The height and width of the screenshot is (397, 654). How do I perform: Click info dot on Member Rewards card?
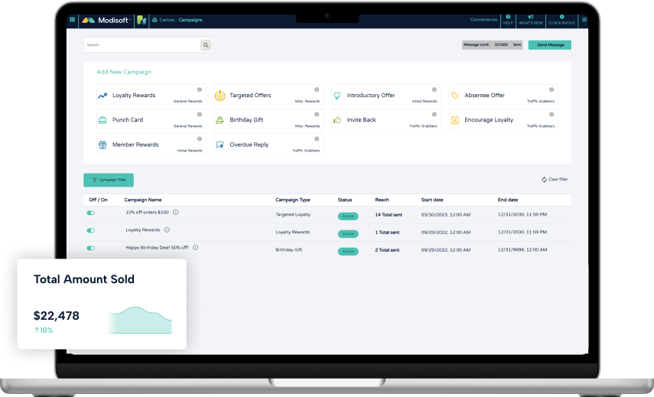pyautogui.click(x=200, y=139)
